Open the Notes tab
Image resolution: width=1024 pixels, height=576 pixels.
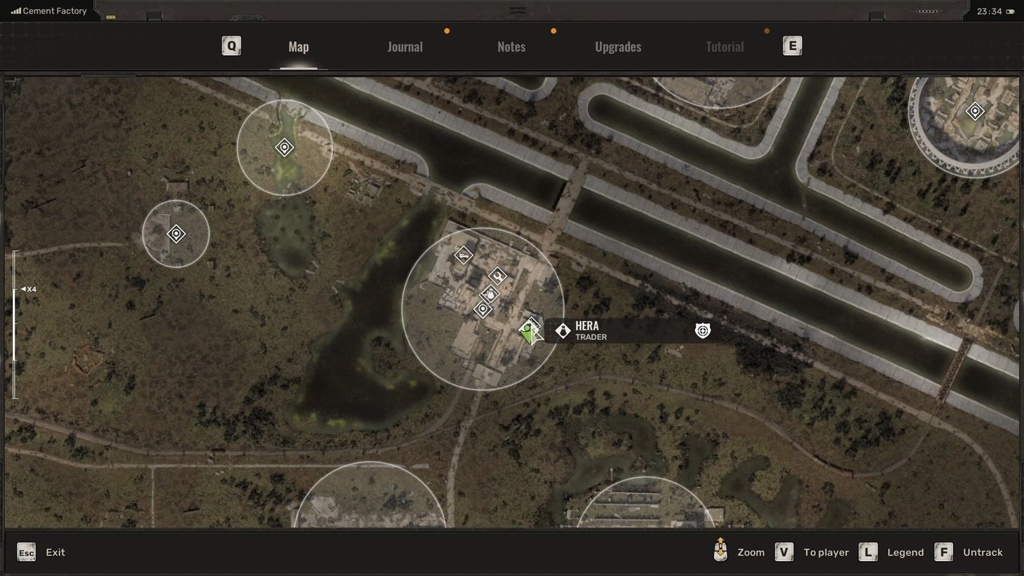coord(511,46)
